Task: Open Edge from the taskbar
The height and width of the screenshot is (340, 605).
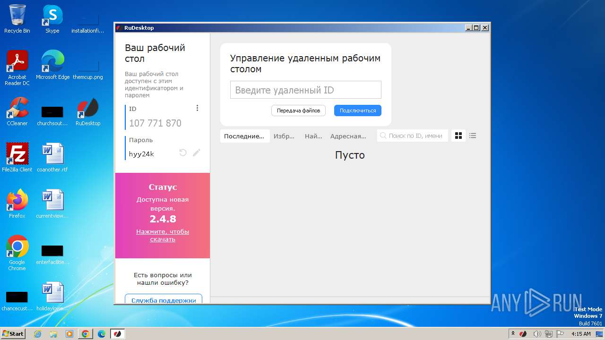Action: pyautogui.click(x=102, y=334)
